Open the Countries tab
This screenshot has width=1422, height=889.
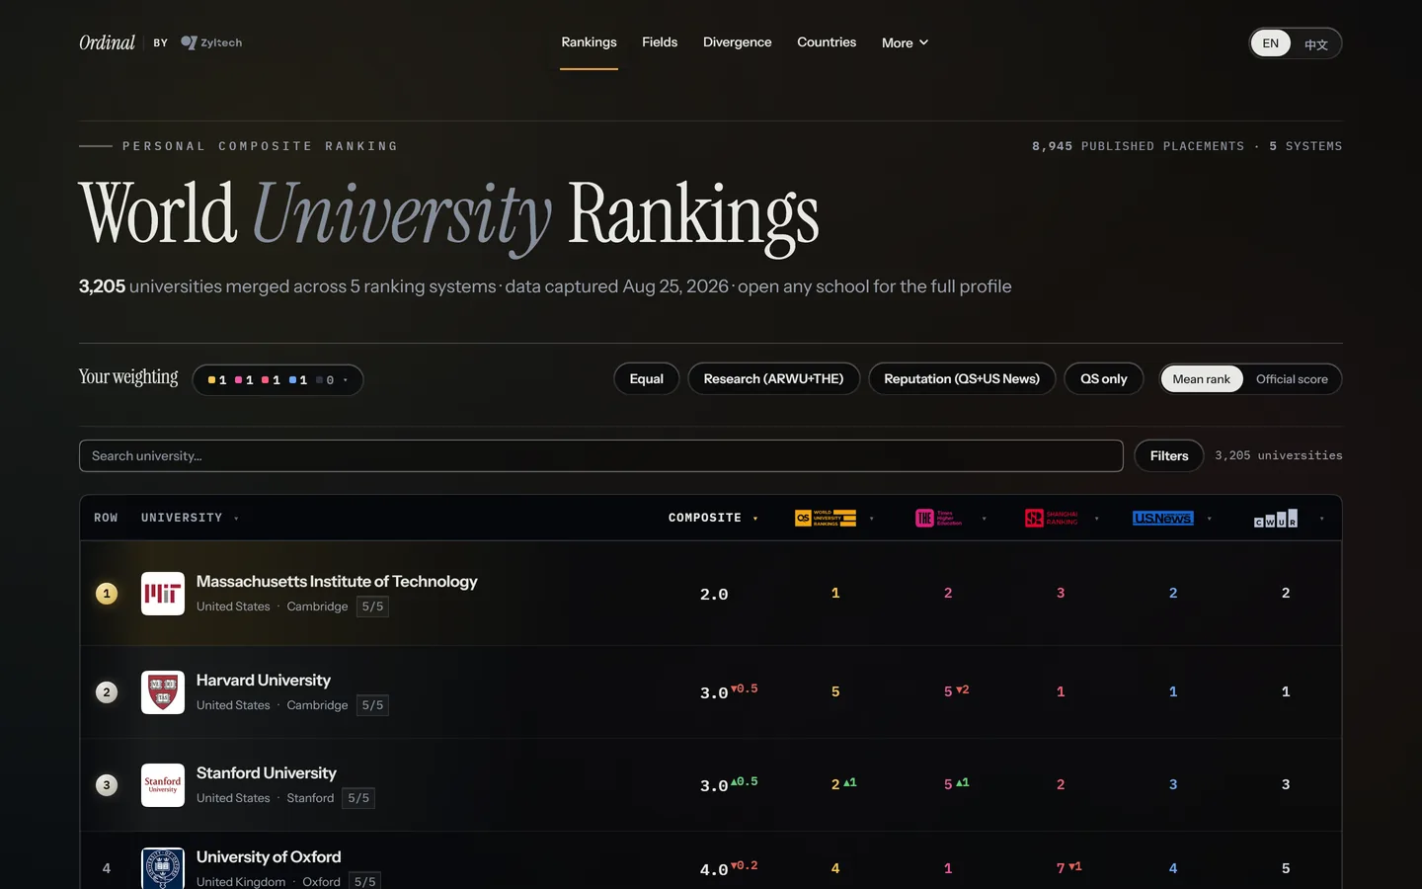(827, 42)
